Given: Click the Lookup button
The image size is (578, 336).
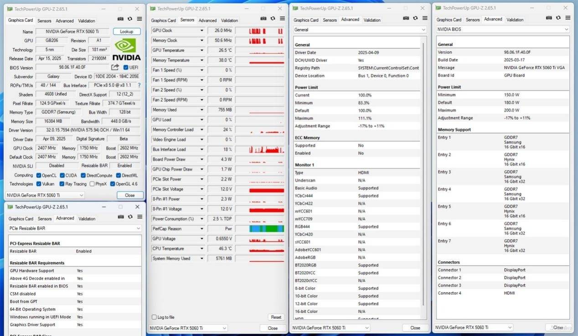Looking at the screenshot, I should [x=126, y=32].
